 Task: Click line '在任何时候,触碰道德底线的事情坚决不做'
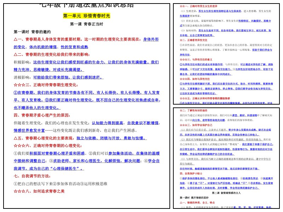[x=205, y=169]
